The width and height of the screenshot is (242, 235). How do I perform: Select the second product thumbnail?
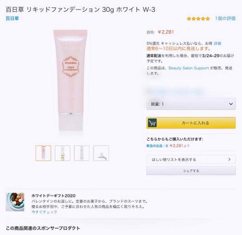pos(62,153)
